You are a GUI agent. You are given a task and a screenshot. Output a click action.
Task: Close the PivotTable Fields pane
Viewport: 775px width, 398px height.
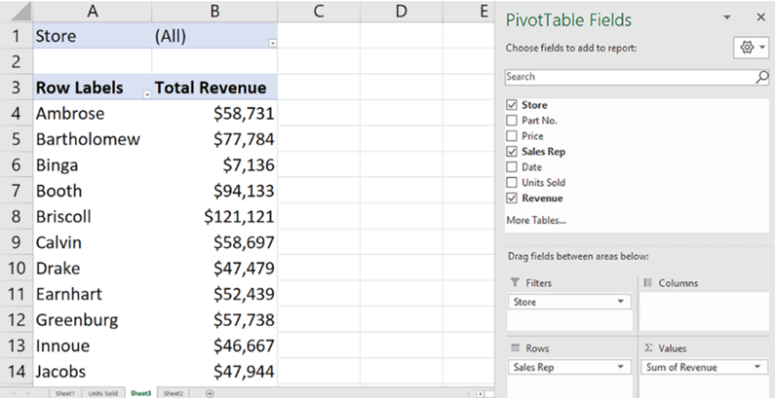pyautogui.click(x=761, y=18)
